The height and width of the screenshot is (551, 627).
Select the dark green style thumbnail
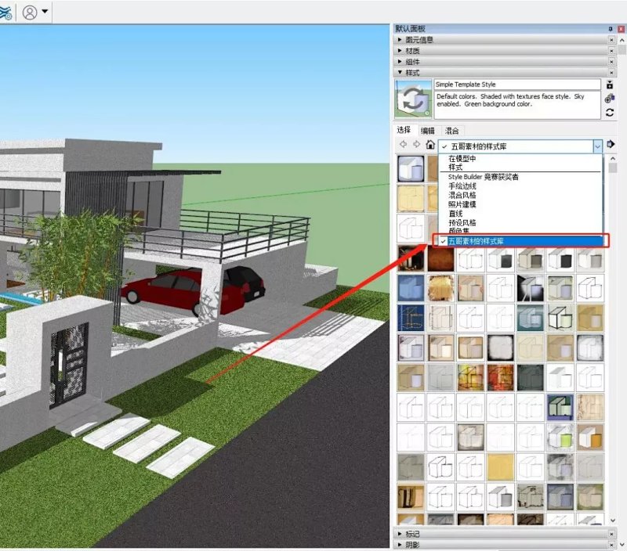531,377
